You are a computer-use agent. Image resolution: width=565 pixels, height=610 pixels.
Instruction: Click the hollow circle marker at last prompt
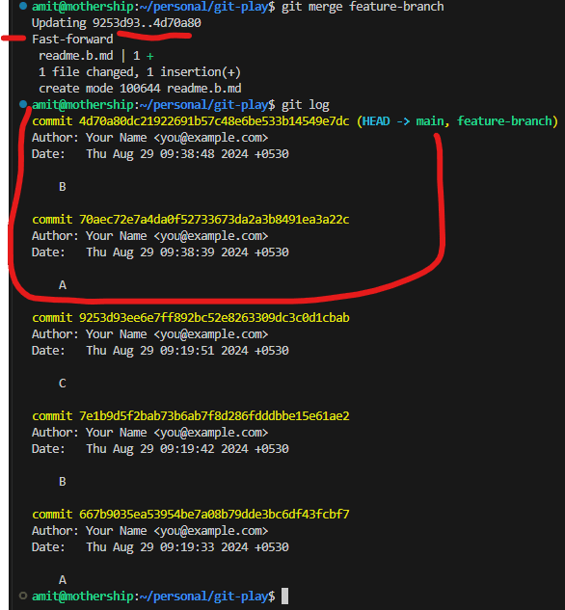click(23, 596)
